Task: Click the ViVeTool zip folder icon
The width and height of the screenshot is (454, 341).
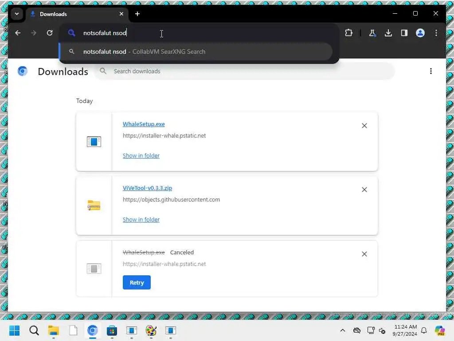Action: point(94,206)
